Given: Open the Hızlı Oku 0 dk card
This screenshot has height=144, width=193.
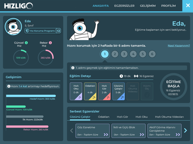Looking at the screenshot, I should tap(76, 91).
